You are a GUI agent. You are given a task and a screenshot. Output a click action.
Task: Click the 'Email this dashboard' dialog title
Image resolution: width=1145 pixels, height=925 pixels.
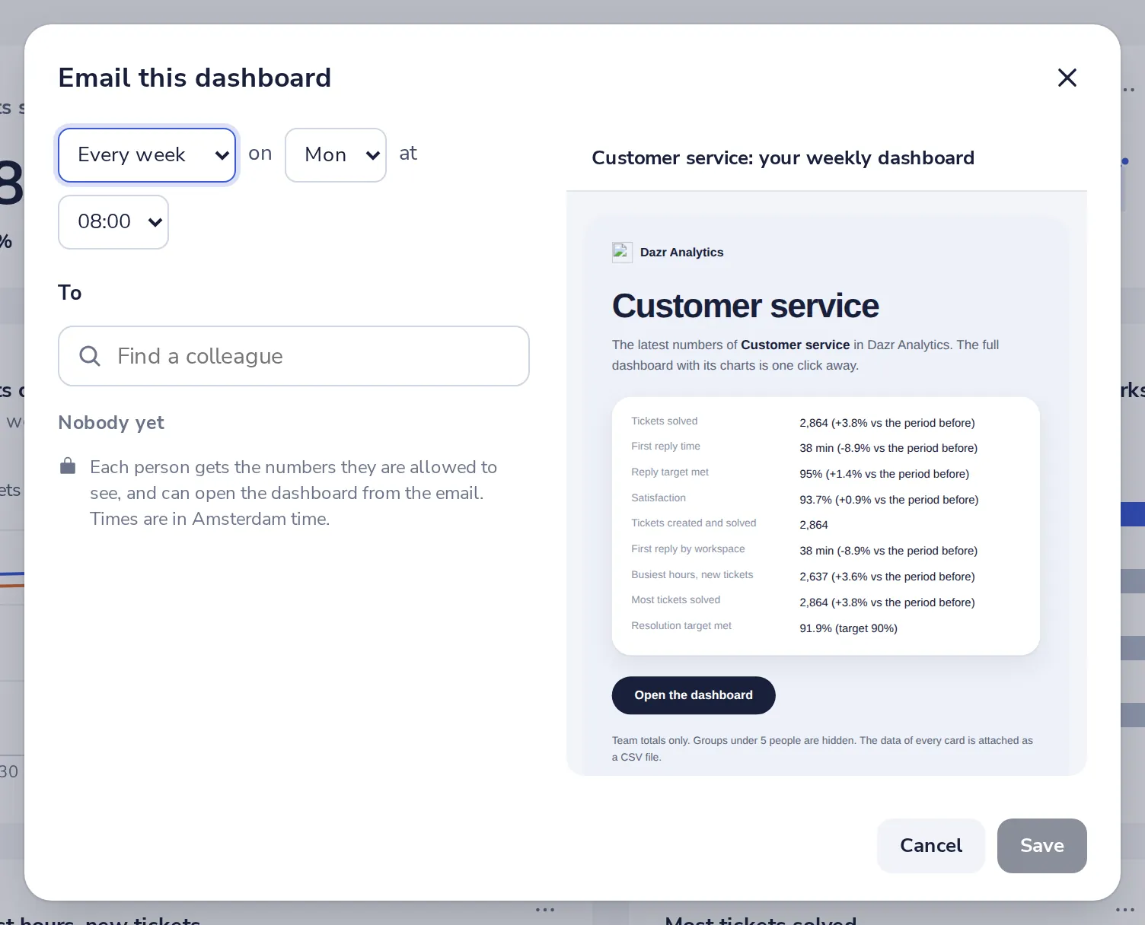195,78
